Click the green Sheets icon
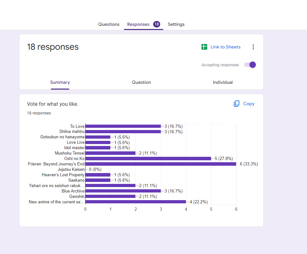The width and height of the screenshot is (307, 254). click(x=204, y=47)
